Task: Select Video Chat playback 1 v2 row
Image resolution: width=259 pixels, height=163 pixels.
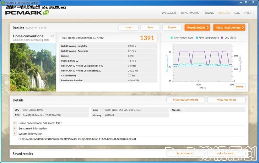Action: 108,66
